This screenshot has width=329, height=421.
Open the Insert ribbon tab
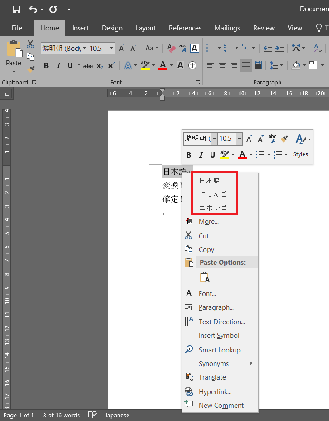80,28
